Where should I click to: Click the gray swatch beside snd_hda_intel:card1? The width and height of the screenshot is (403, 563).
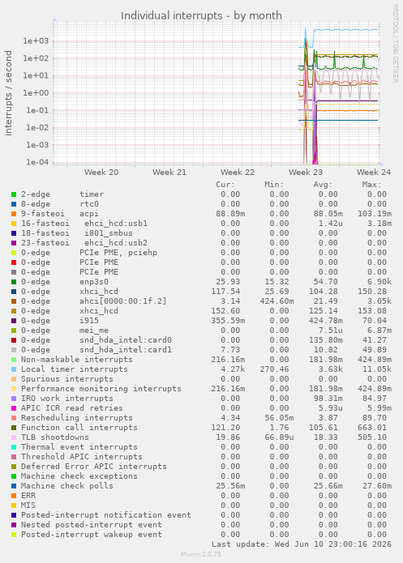click(x=14, y=350)
